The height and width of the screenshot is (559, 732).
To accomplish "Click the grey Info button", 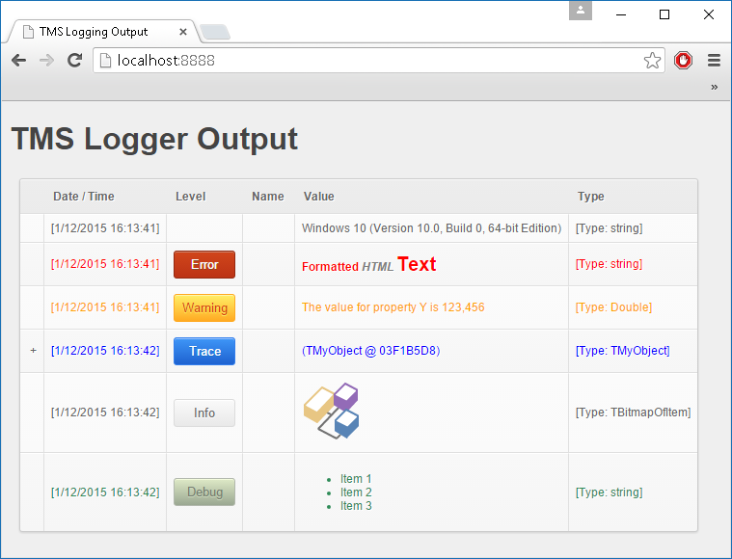I will [204, 413].
